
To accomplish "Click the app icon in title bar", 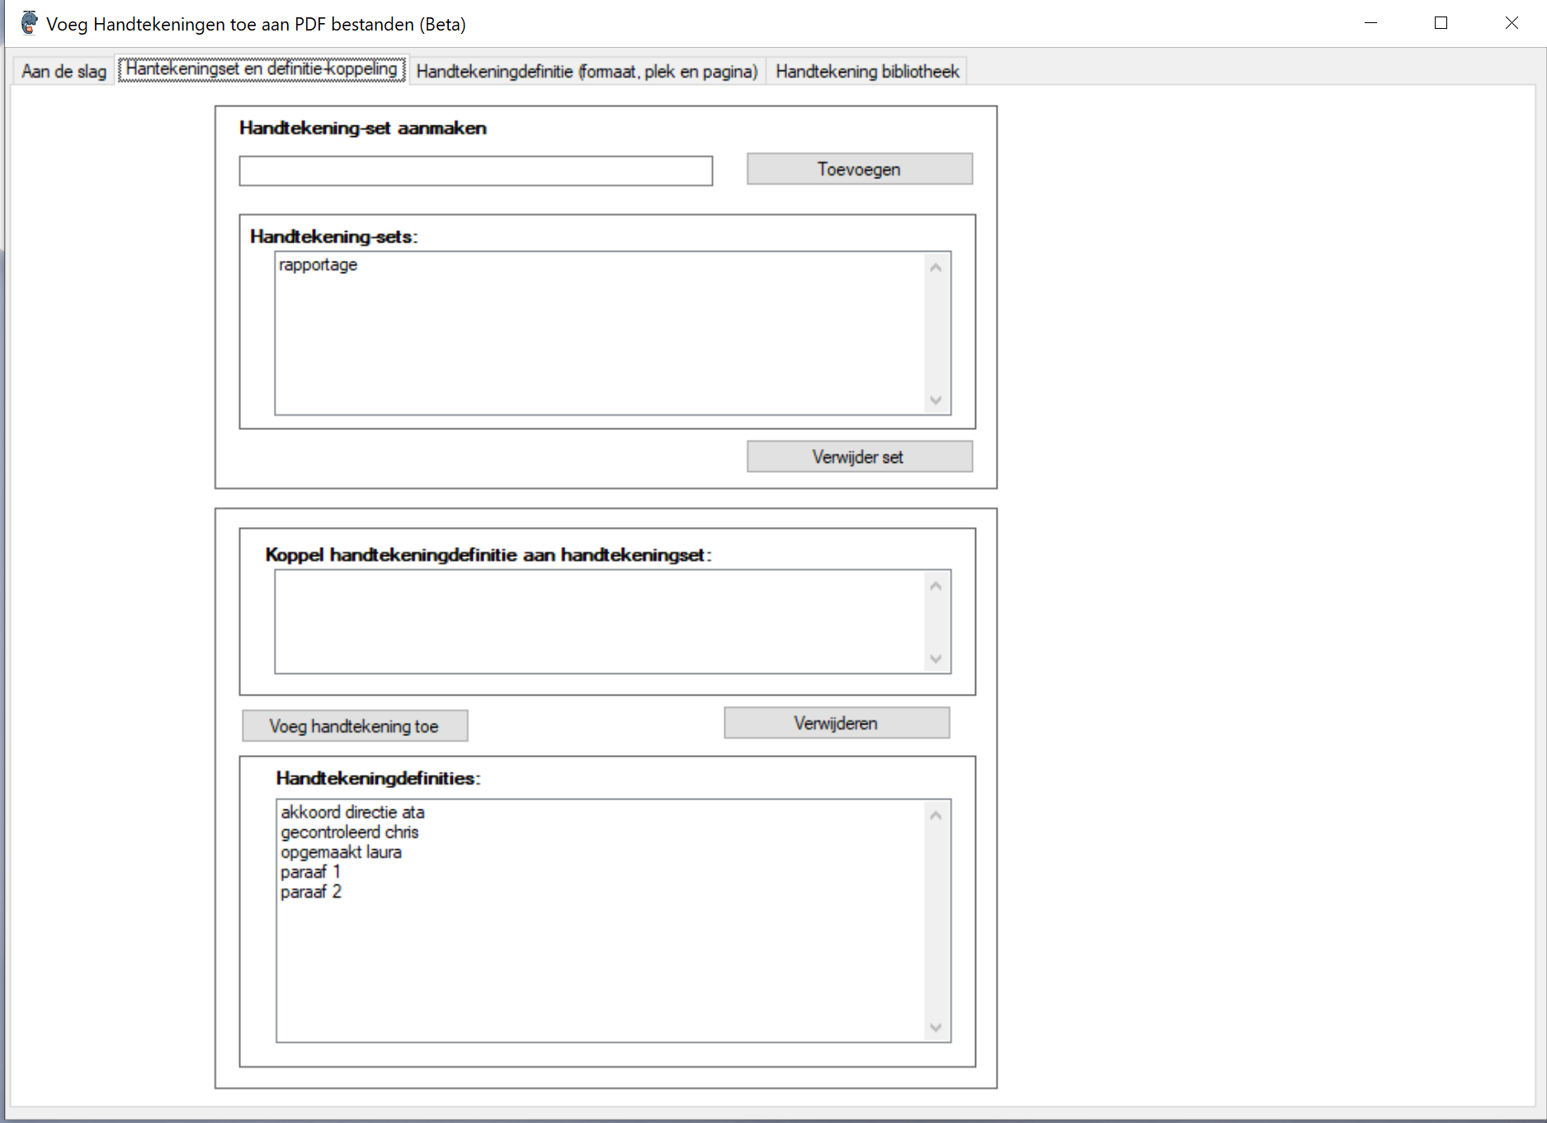I will pos(29,23).
